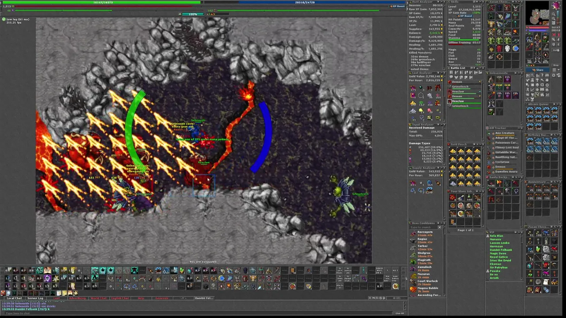Viewport: 566px width, 318px height.
Task: Select the axe in Santa Backpack
Action: click(499, 183)
